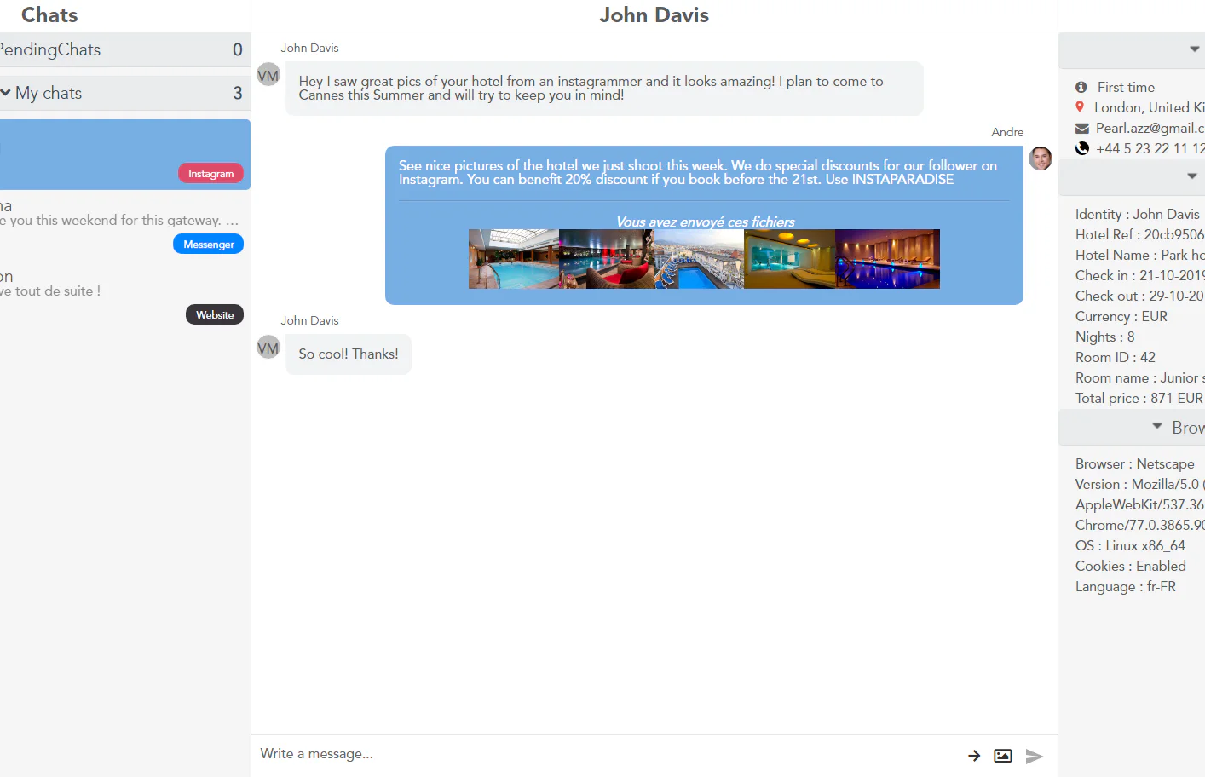Expand the PendingChats section
Viewport: 1205px width, 777px height.
(x=125, y=49)
